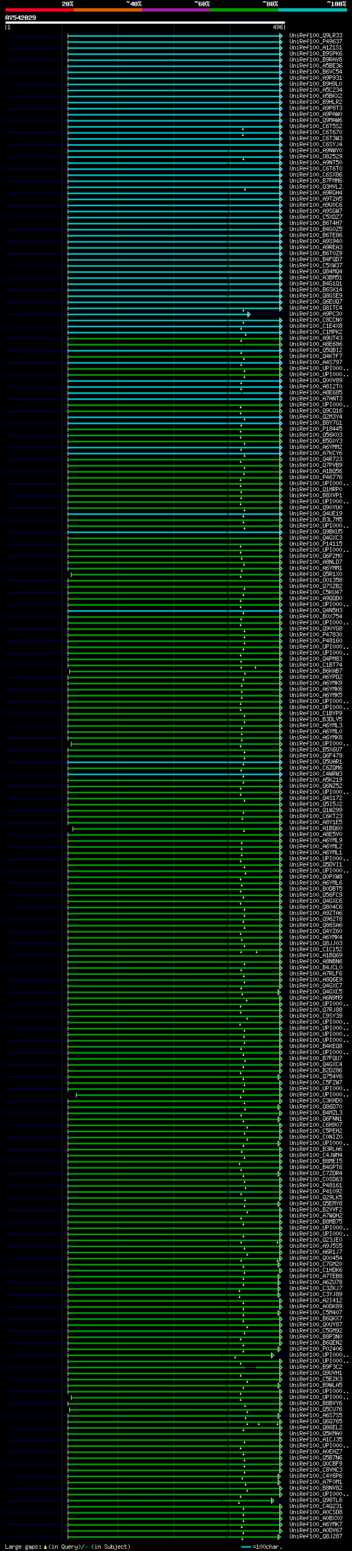
Task: Select label UniRef100_Q00V89
Action: click(315, 381)
